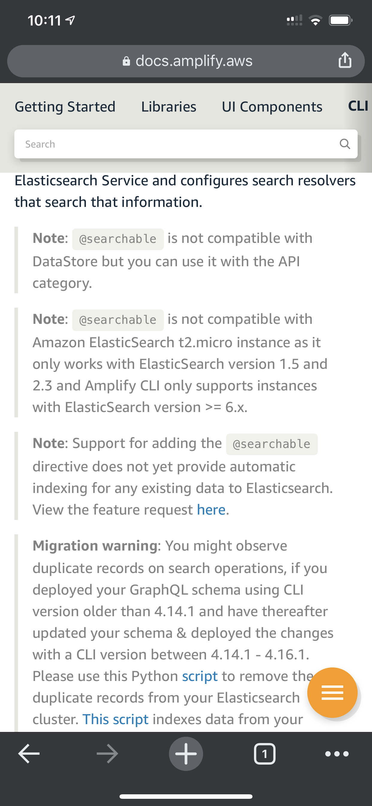Switch to the Getting Started tab
This screenshot has height=806, width=372.
tap(65, 106)
